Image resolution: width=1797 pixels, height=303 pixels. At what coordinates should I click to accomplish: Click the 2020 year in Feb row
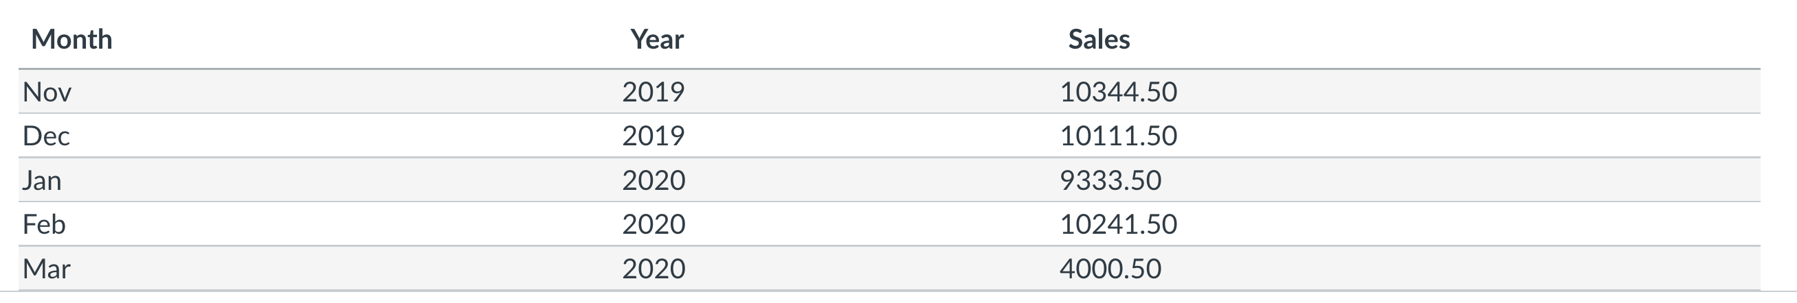coord(654,224)
